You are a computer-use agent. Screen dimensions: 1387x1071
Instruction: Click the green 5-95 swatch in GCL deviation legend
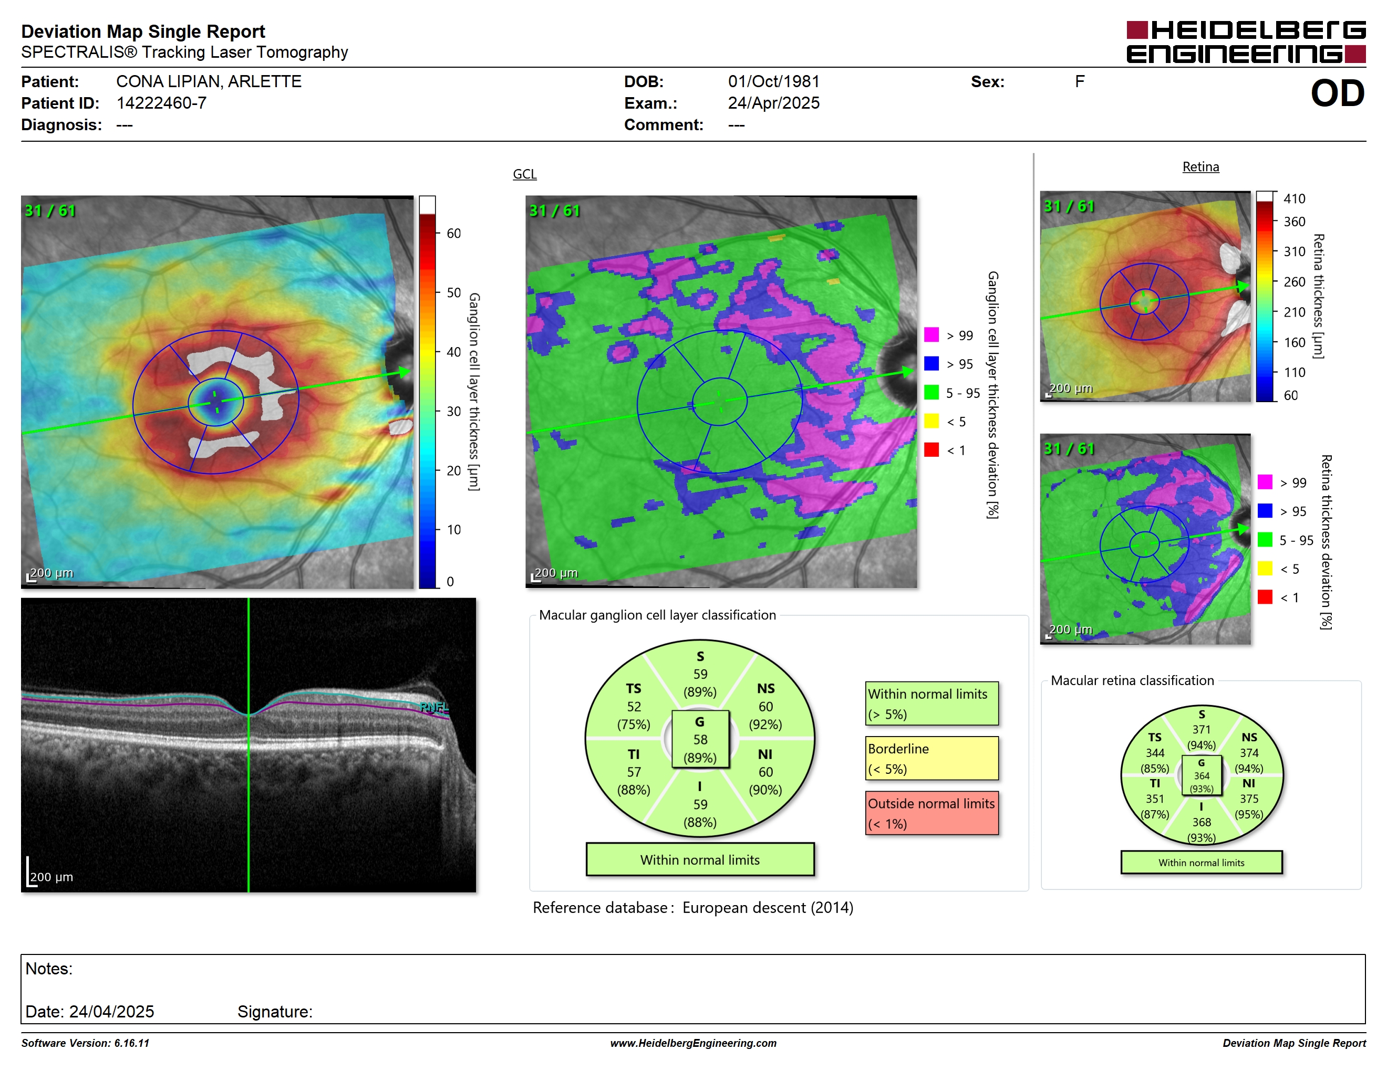931,392
